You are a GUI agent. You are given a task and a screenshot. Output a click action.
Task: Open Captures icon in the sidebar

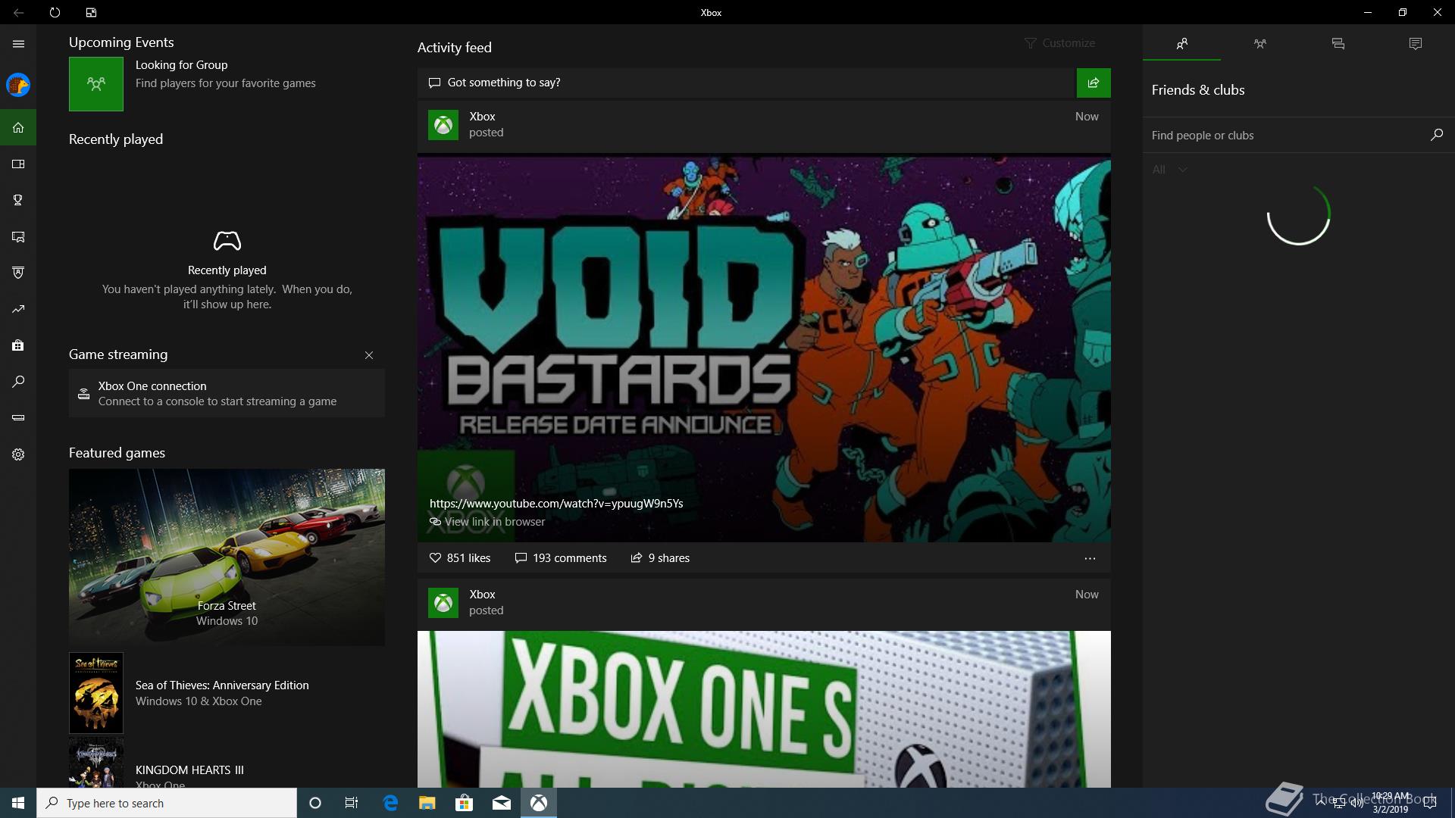(18, 237)
